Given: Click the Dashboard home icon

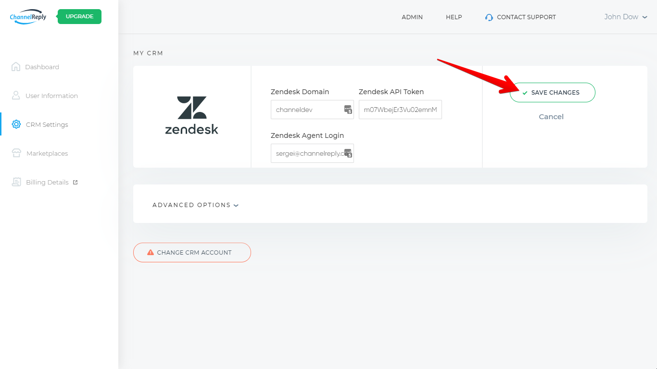Looking at the screenshot, I should [x=16, y=67].
